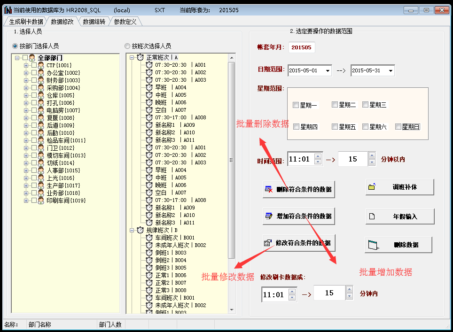Viewport: 453px width, 332px height.
Task: Click the clock icon for 正常1 | B006
Action: coord(149,275)
